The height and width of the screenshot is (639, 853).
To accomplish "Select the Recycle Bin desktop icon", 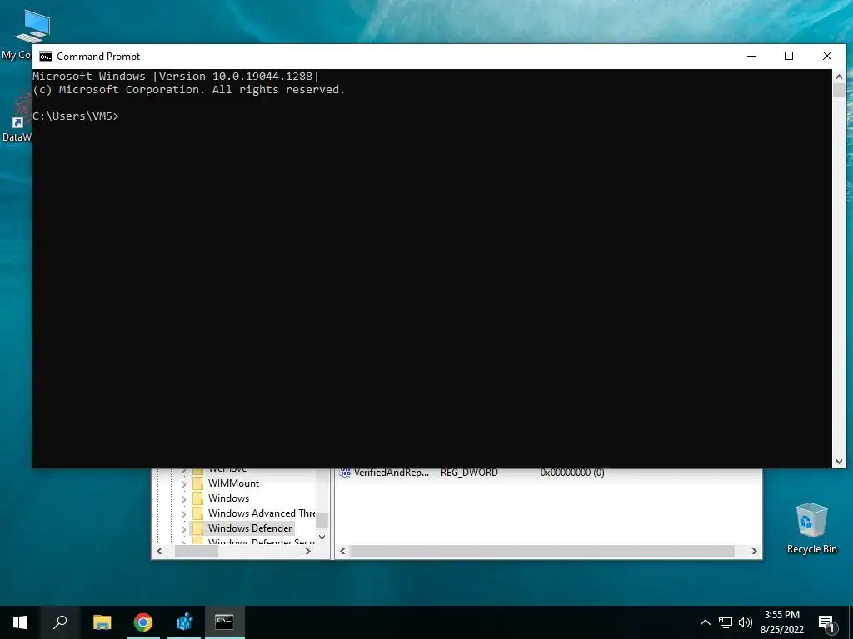I will click(x=811, y=528).
